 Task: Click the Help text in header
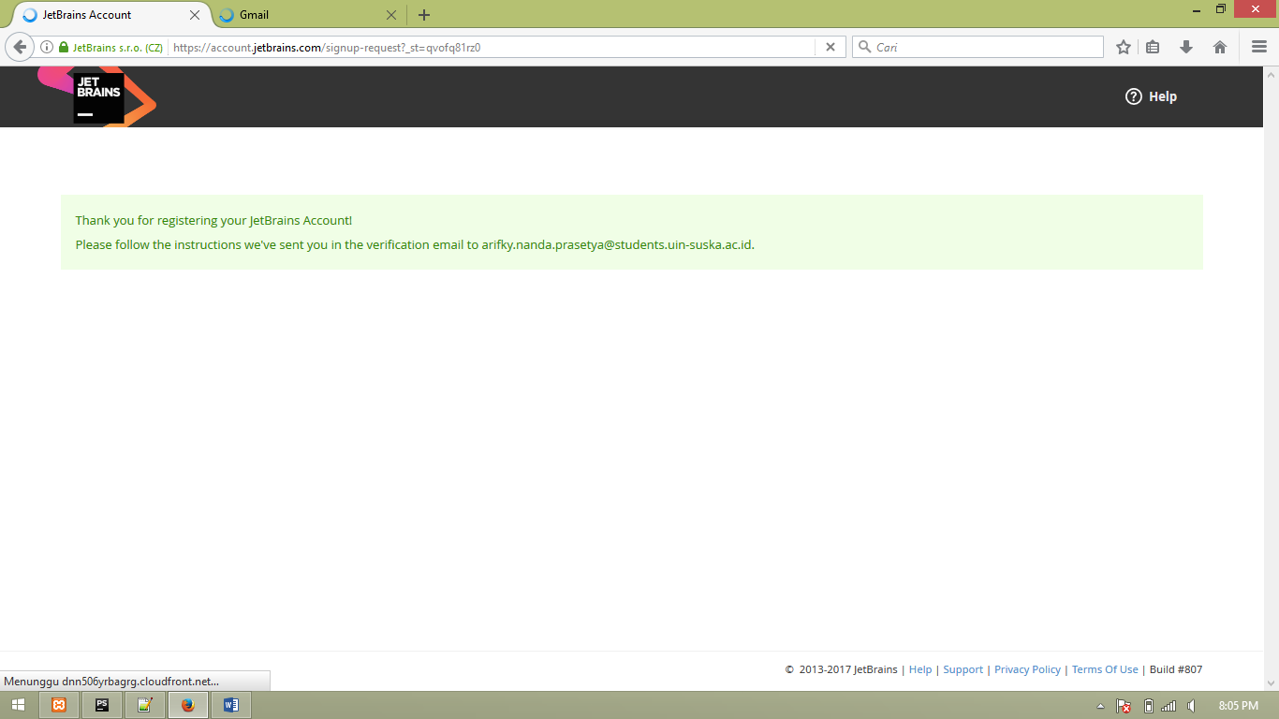[1163, 96]
